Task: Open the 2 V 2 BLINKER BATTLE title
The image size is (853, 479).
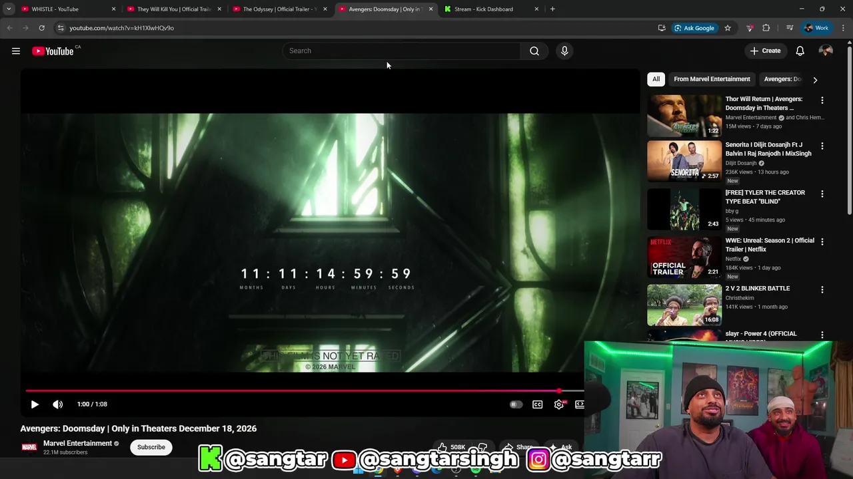Action: click(758, 288)
